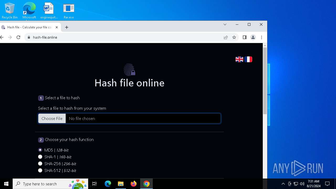Open the Windows Start menu
336x189 pixels.
click(x=6, y=184)
